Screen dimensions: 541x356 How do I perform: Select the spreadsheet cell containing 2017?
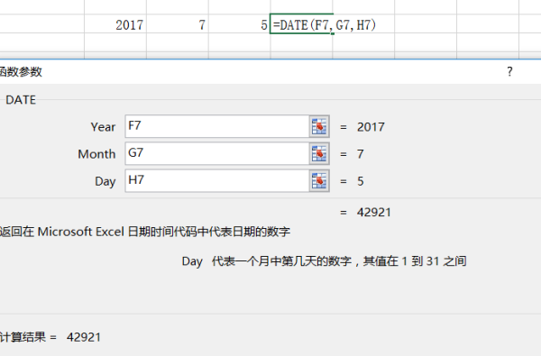click(115, 24)
